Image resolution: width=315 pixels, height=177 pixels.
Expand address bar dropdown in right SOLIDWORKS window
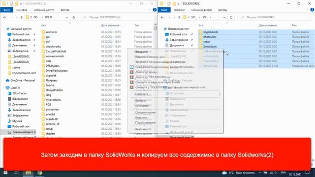224,18
